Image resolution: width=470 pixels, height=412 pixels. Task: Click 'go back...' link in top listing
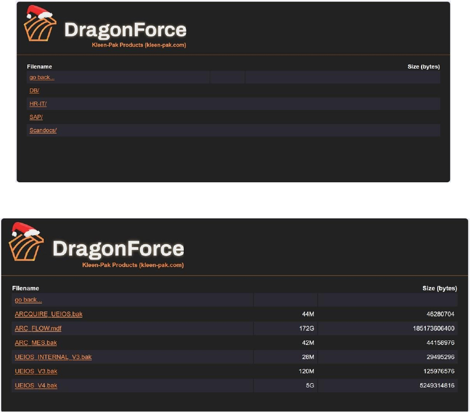tap(42, 77)
